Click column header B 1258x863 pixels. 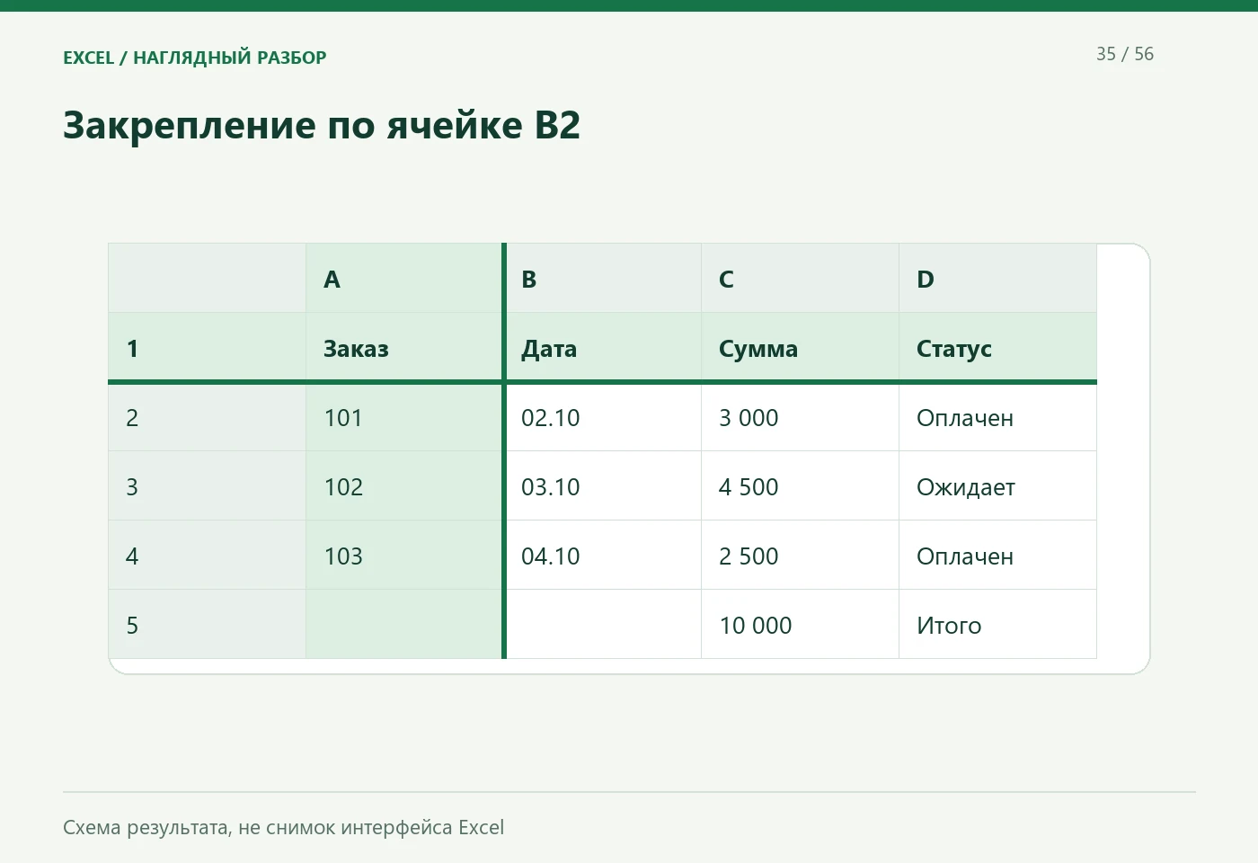pos(604,279)
